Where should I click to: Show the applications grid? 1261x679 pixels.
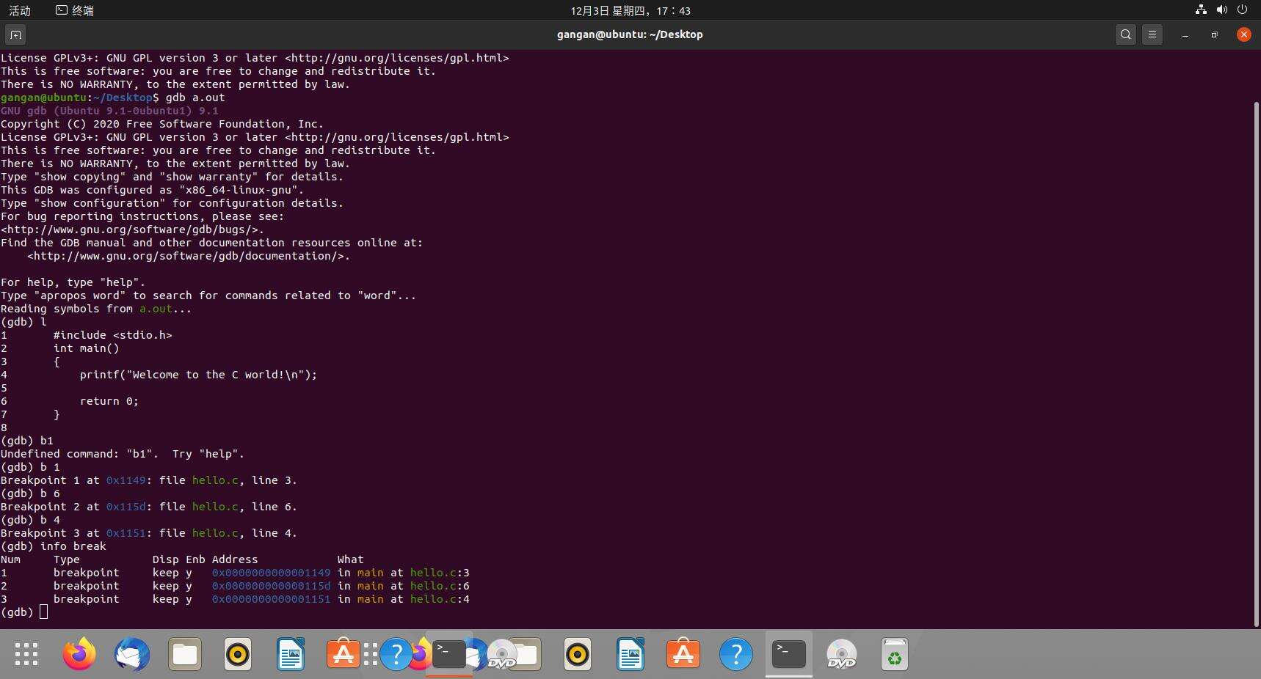[x=26, y=655]
